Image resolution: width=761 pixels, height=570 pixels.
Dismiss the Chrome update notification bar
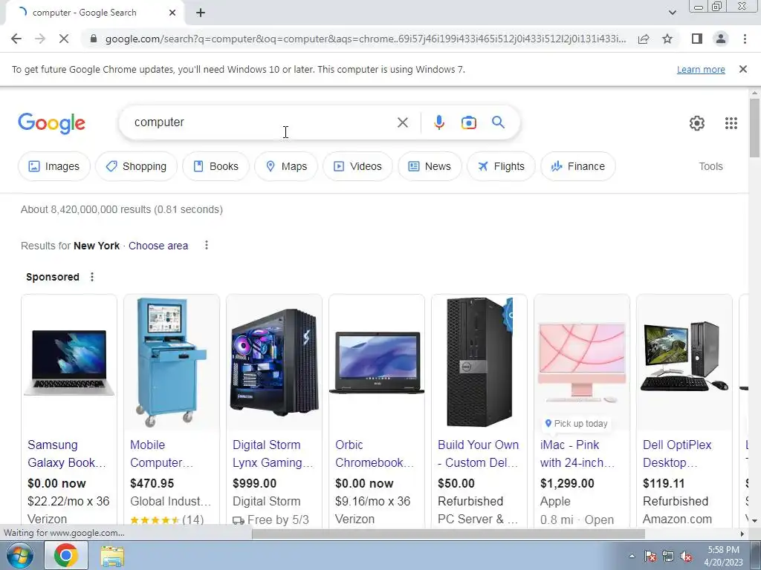click(743, 69)
